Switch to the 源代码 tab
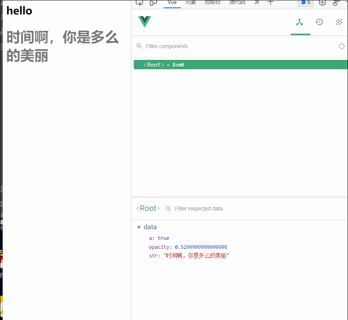Image resolution: width=348 pixels, height=320 pixels. pyautogui.click(x=237, y=2)
